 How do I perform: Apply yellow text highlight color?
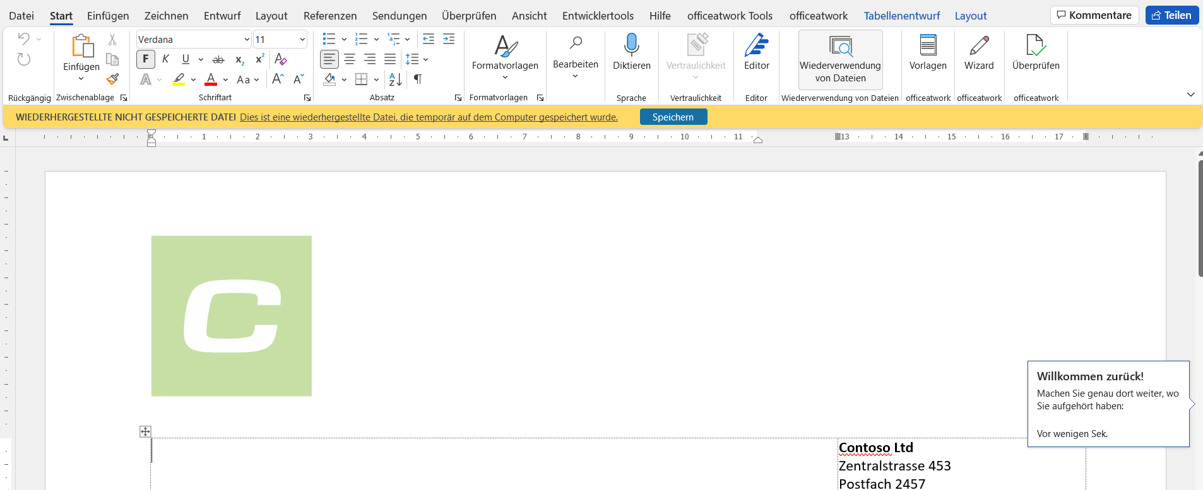tap(179, 79)
